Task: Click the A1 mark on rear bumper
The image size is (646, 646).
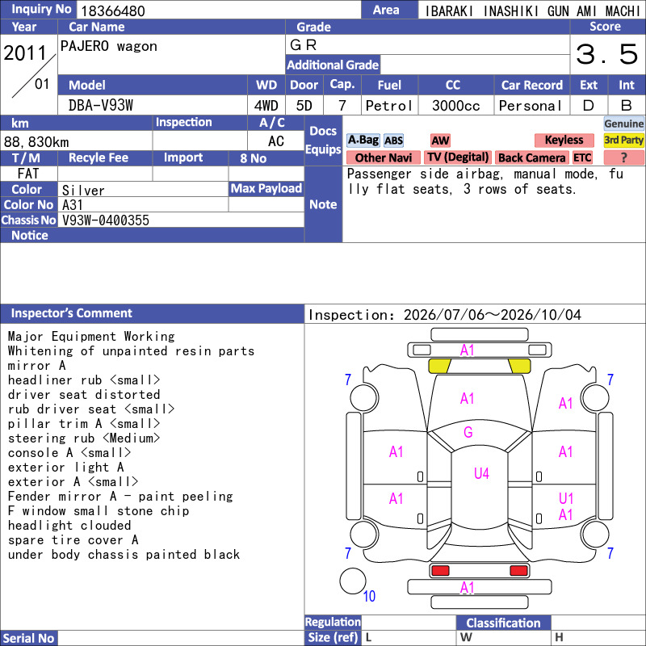Action: (467, 588)
